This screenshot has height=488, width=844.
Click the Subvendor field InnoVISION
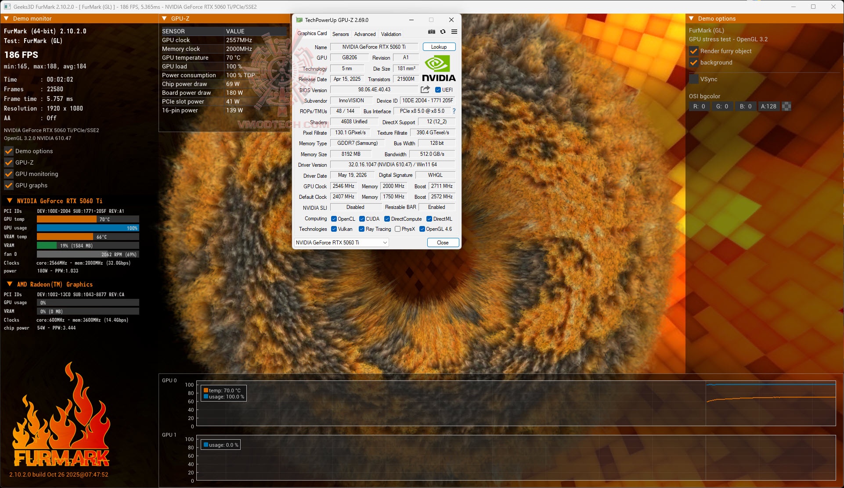351,100
